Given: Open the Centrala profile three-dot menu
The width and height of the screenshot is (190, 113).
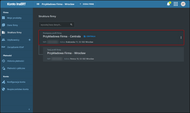Looking at the screenshot, I should click(x=181, y=37).
